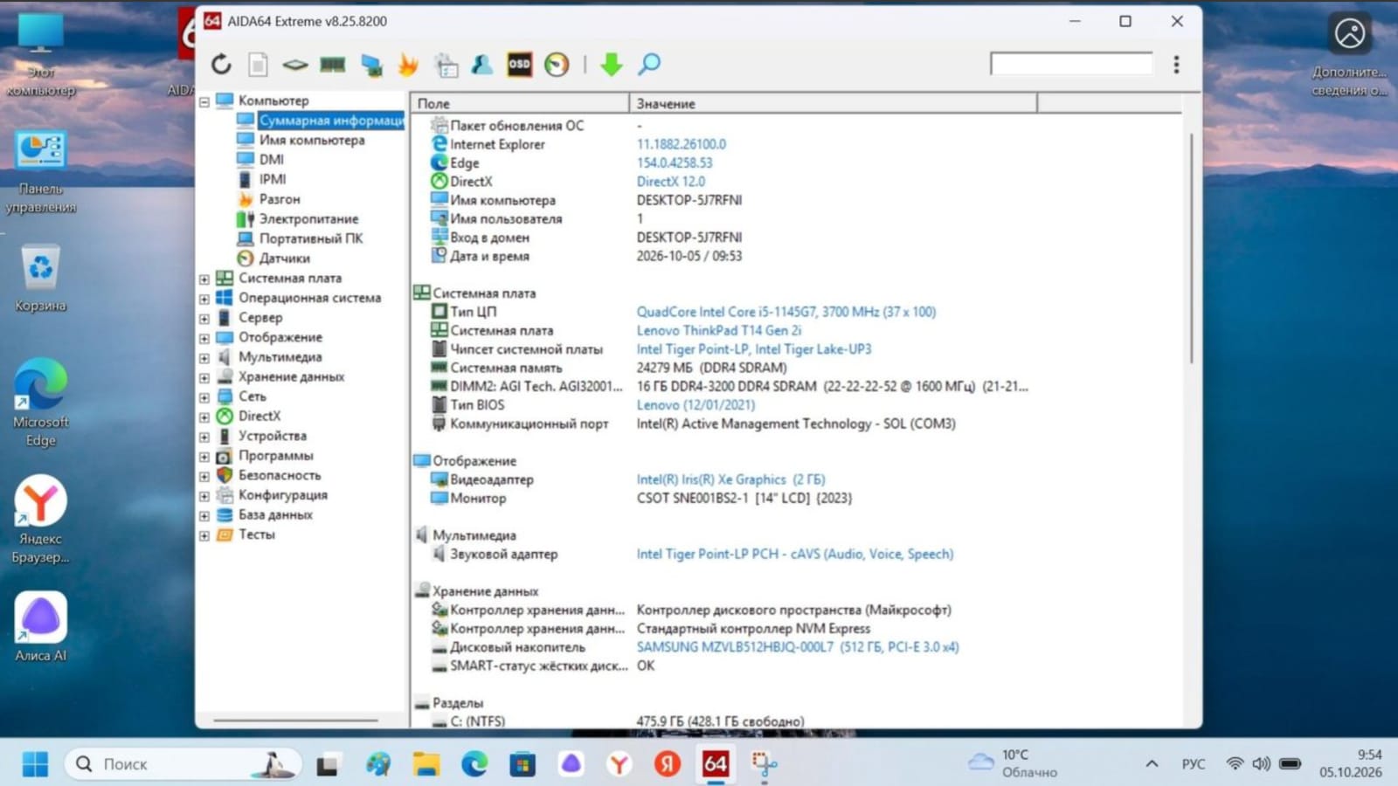Expand the Системная плата tree node
This screenshot has height=786, width=1398.
(x=204, y=279)
